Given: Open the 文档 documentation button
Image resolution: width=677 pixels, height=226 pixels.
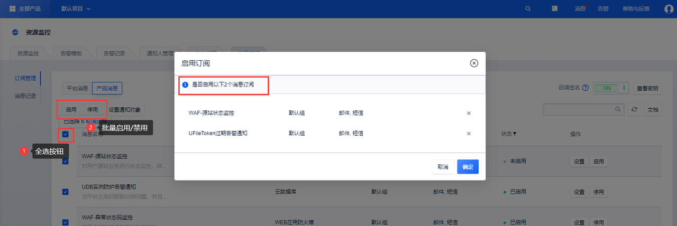Looking at the screenshot, I should click(653, 109).
